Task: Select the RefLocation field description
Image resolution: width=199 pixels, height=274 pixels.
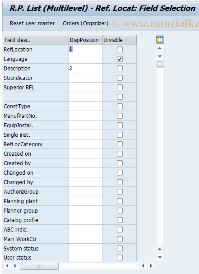Action: 36,50
